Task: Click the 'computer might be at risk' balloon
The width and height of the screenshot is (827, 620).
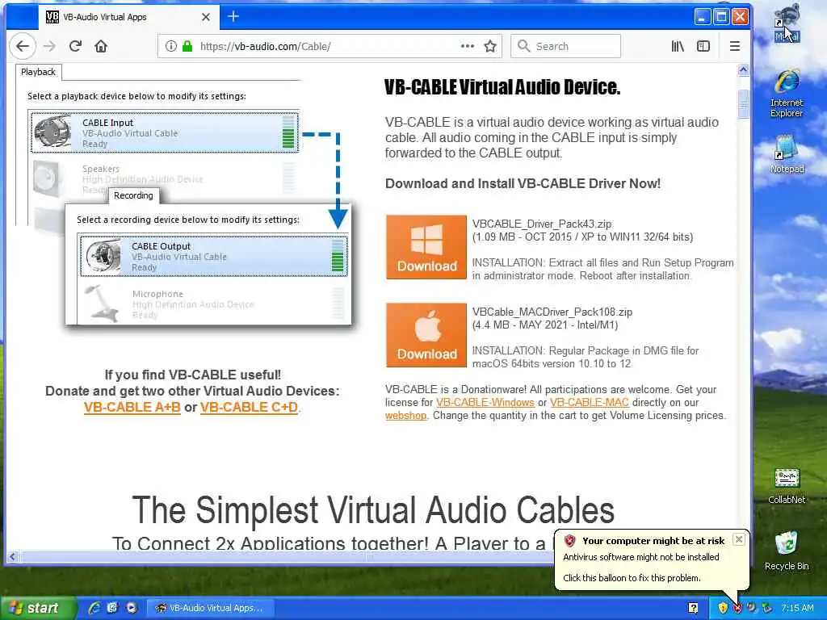Action: 652,559
